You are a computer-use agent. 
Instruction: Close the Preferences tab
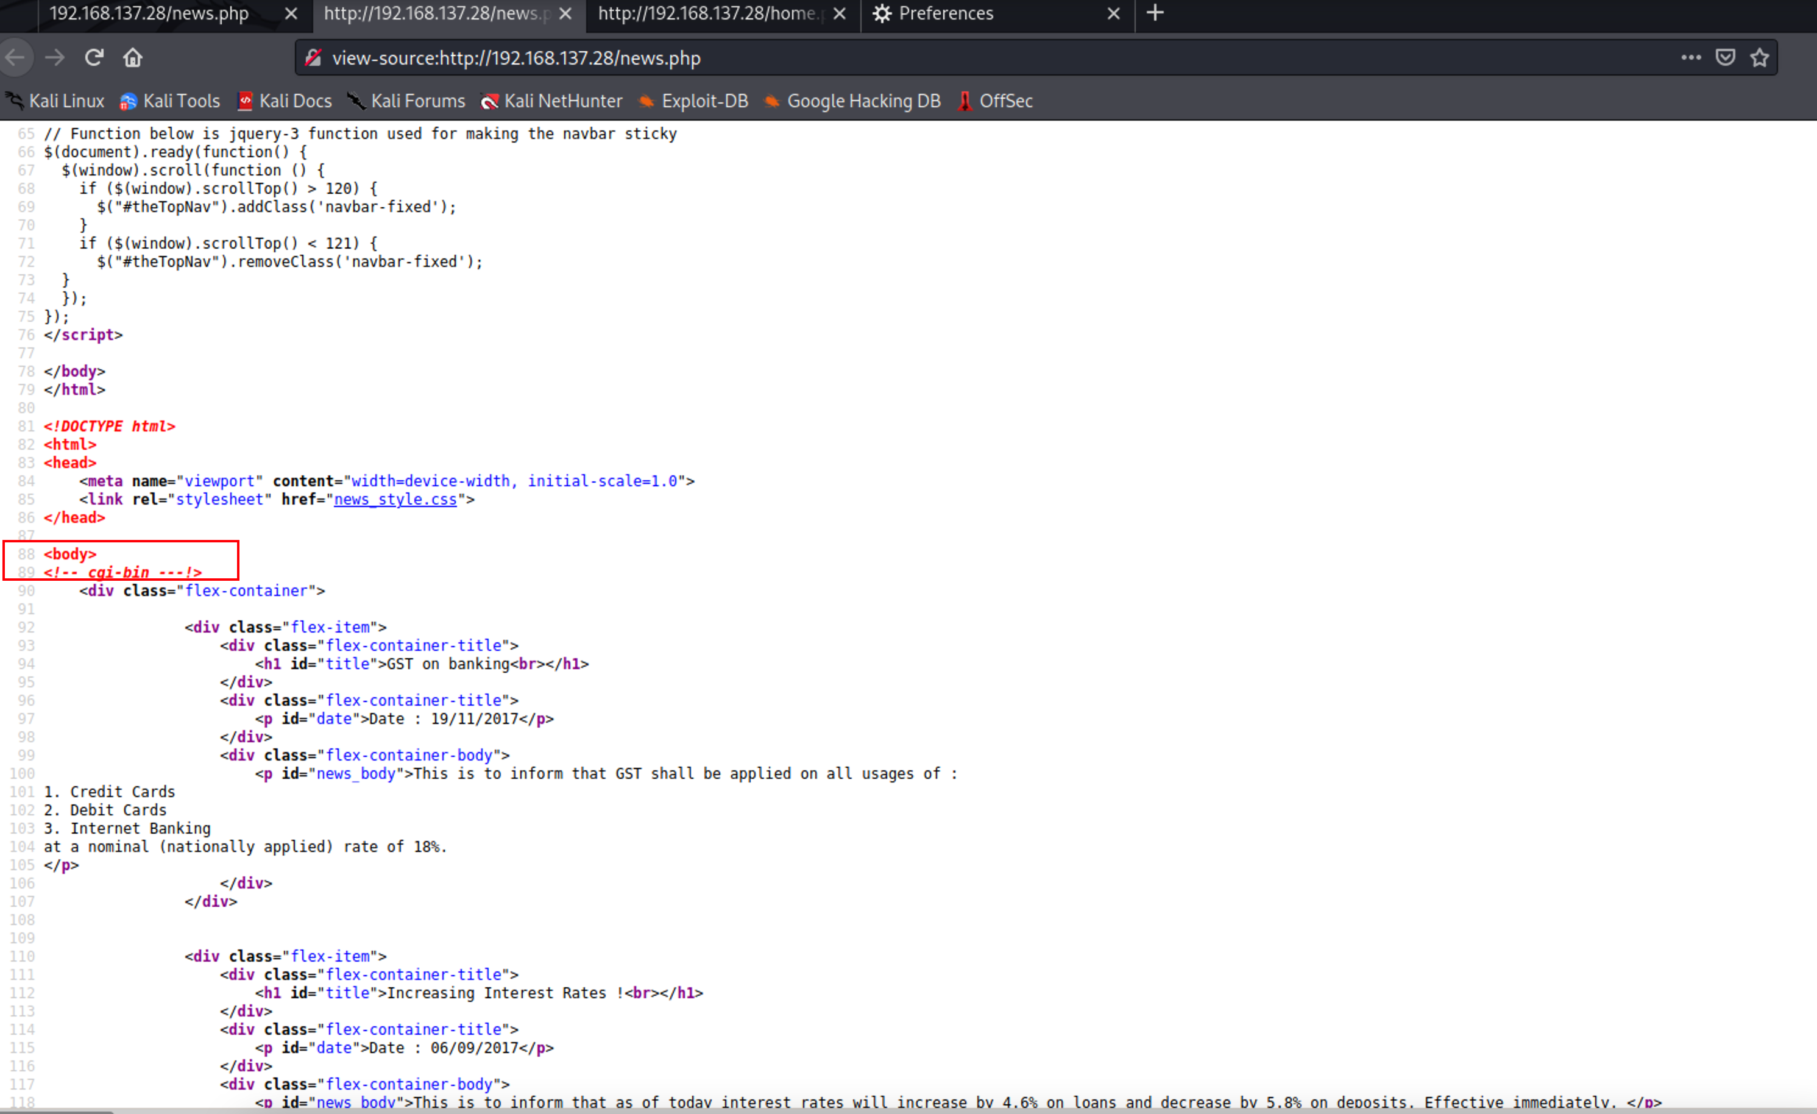(x=1113, y=14)
